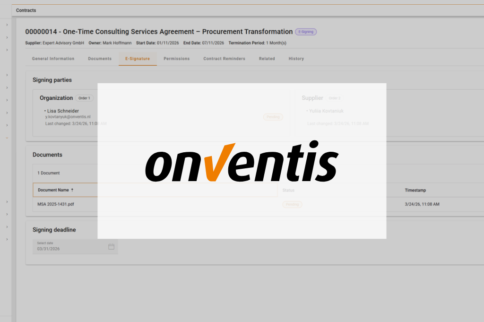The width and height of the screenshot is (484, 322).
Task: Click the Pending badge in MSA document row
Action: pos(292,204)
